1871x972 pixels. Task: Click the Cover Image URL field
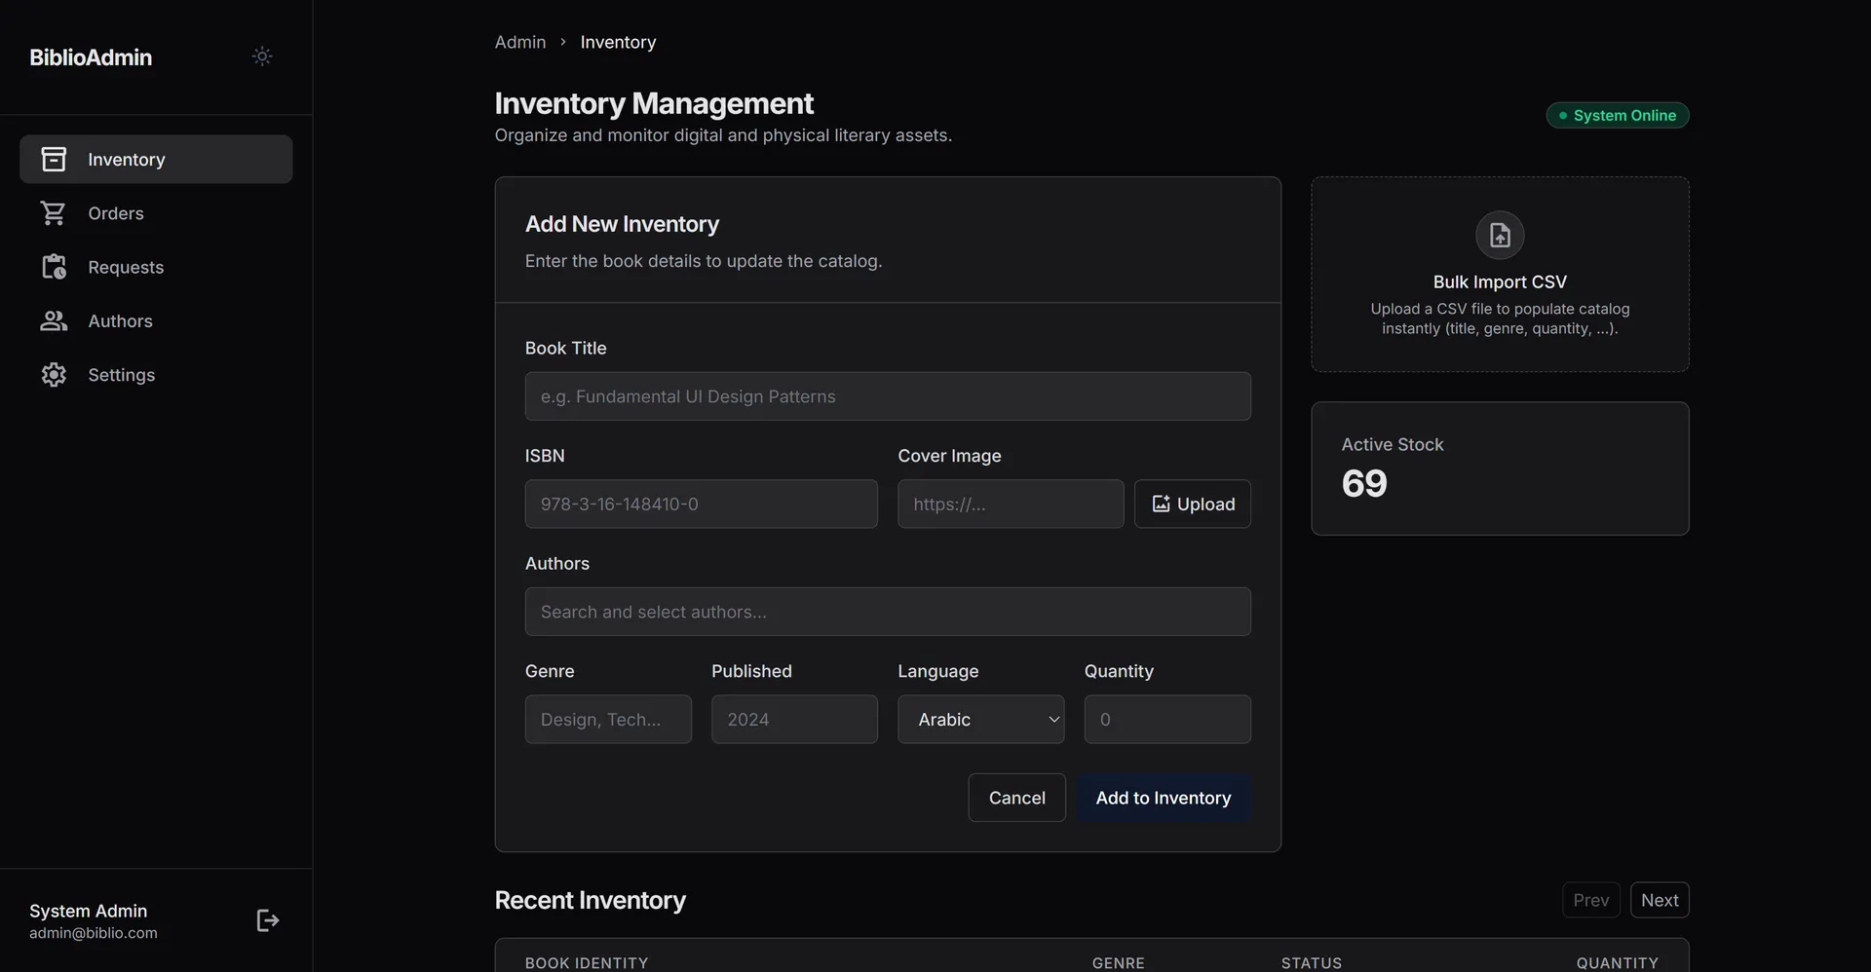coord(1011,504)
